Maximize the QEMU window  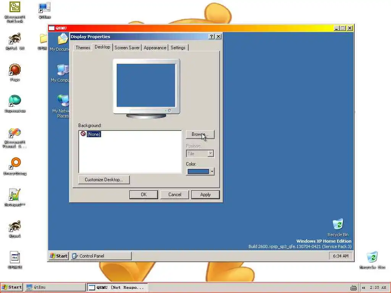pyautogui.click(x=343, y=28)
